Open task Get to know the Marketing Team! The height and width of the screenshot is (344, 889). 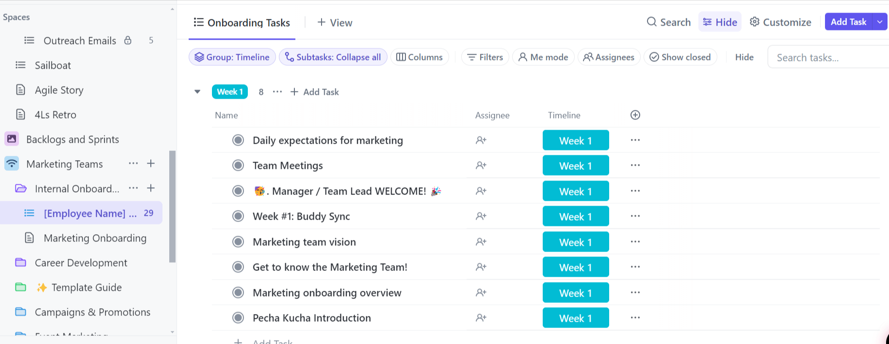330,267
